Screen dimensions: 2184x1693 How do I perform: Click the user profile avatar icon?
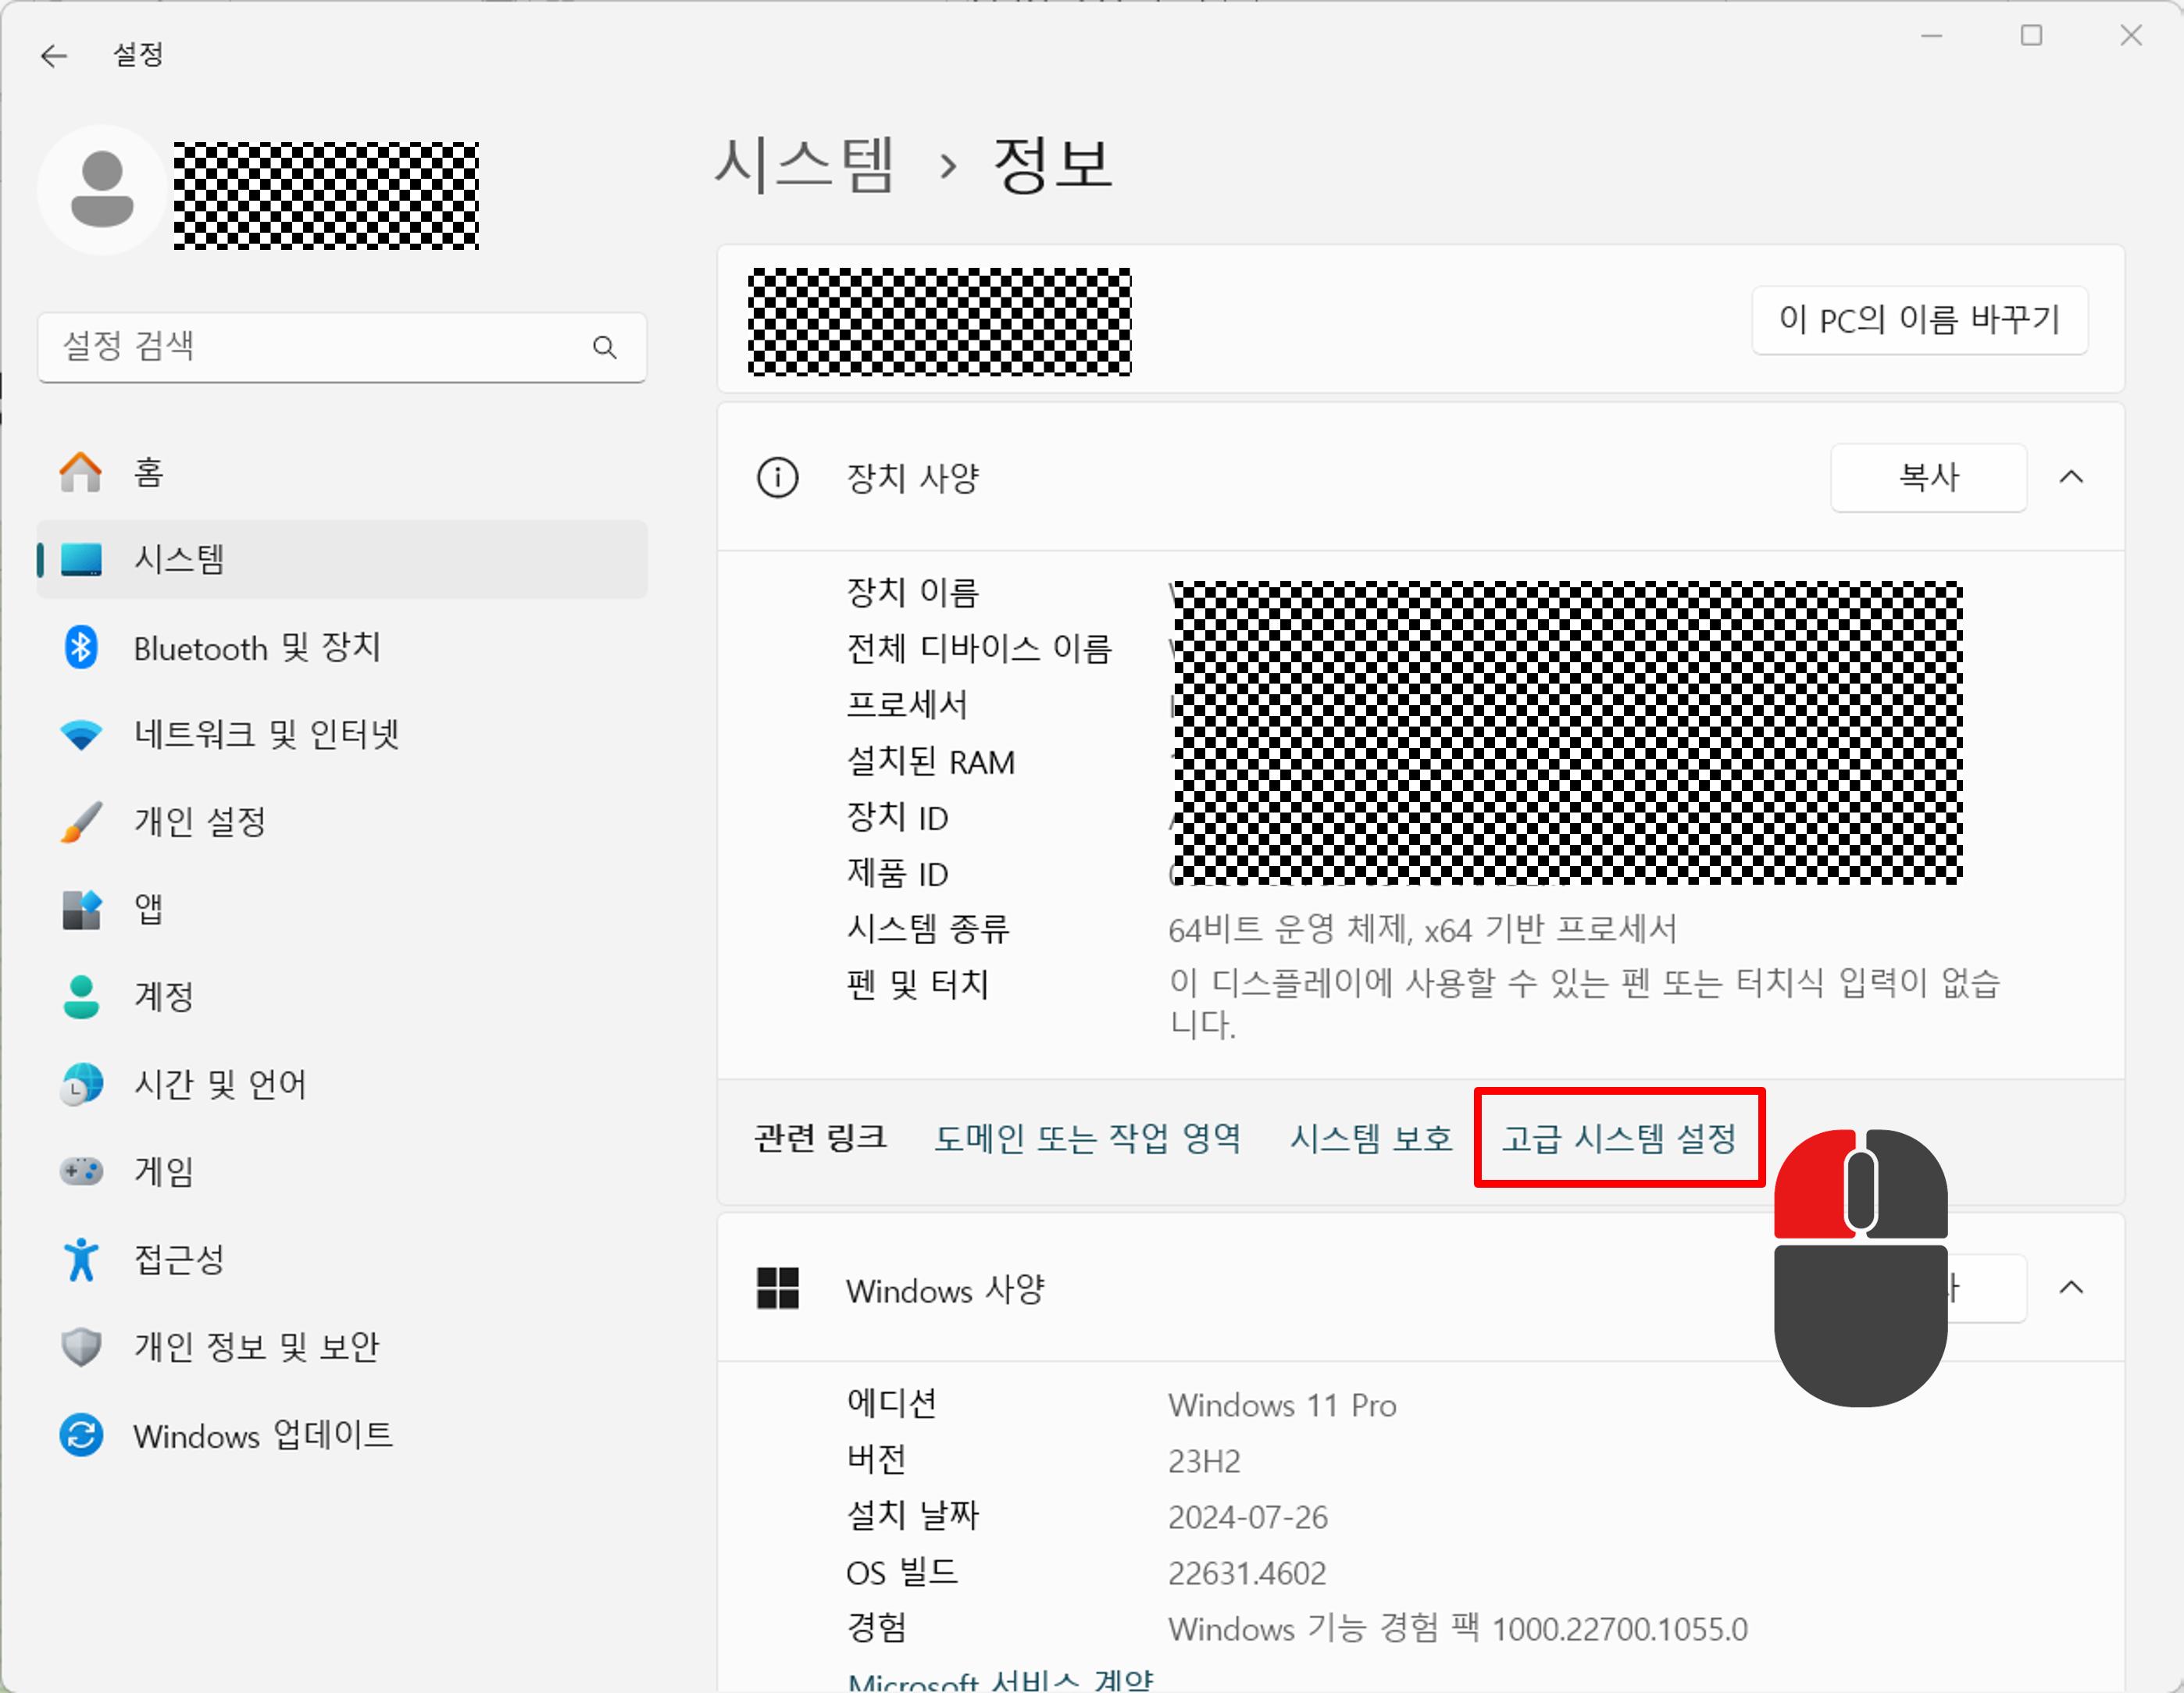[x=102, y=190]
